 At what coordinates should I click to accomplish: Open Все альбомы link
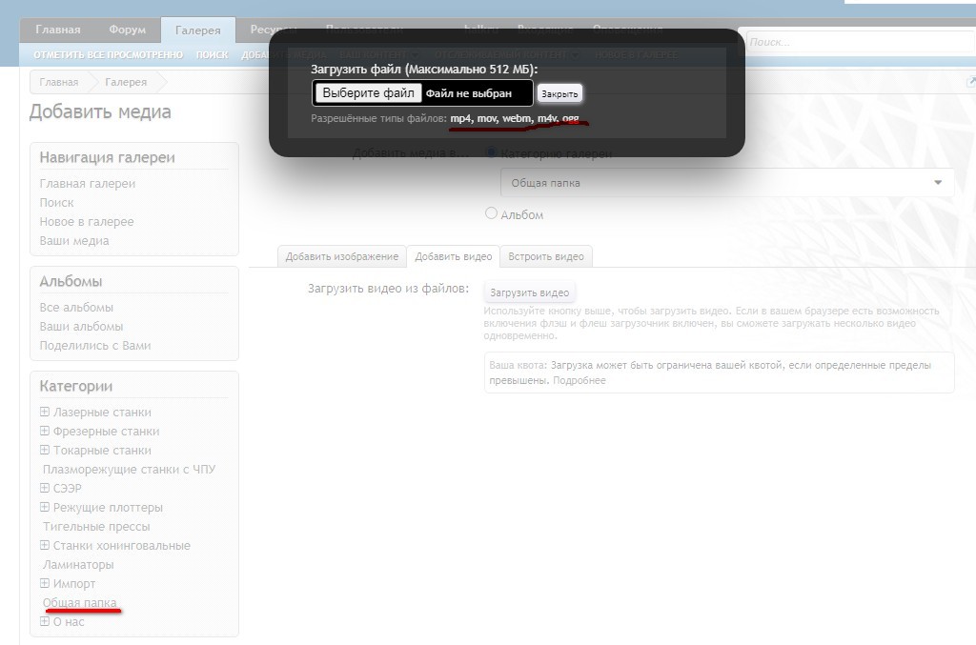coord(76,308)
